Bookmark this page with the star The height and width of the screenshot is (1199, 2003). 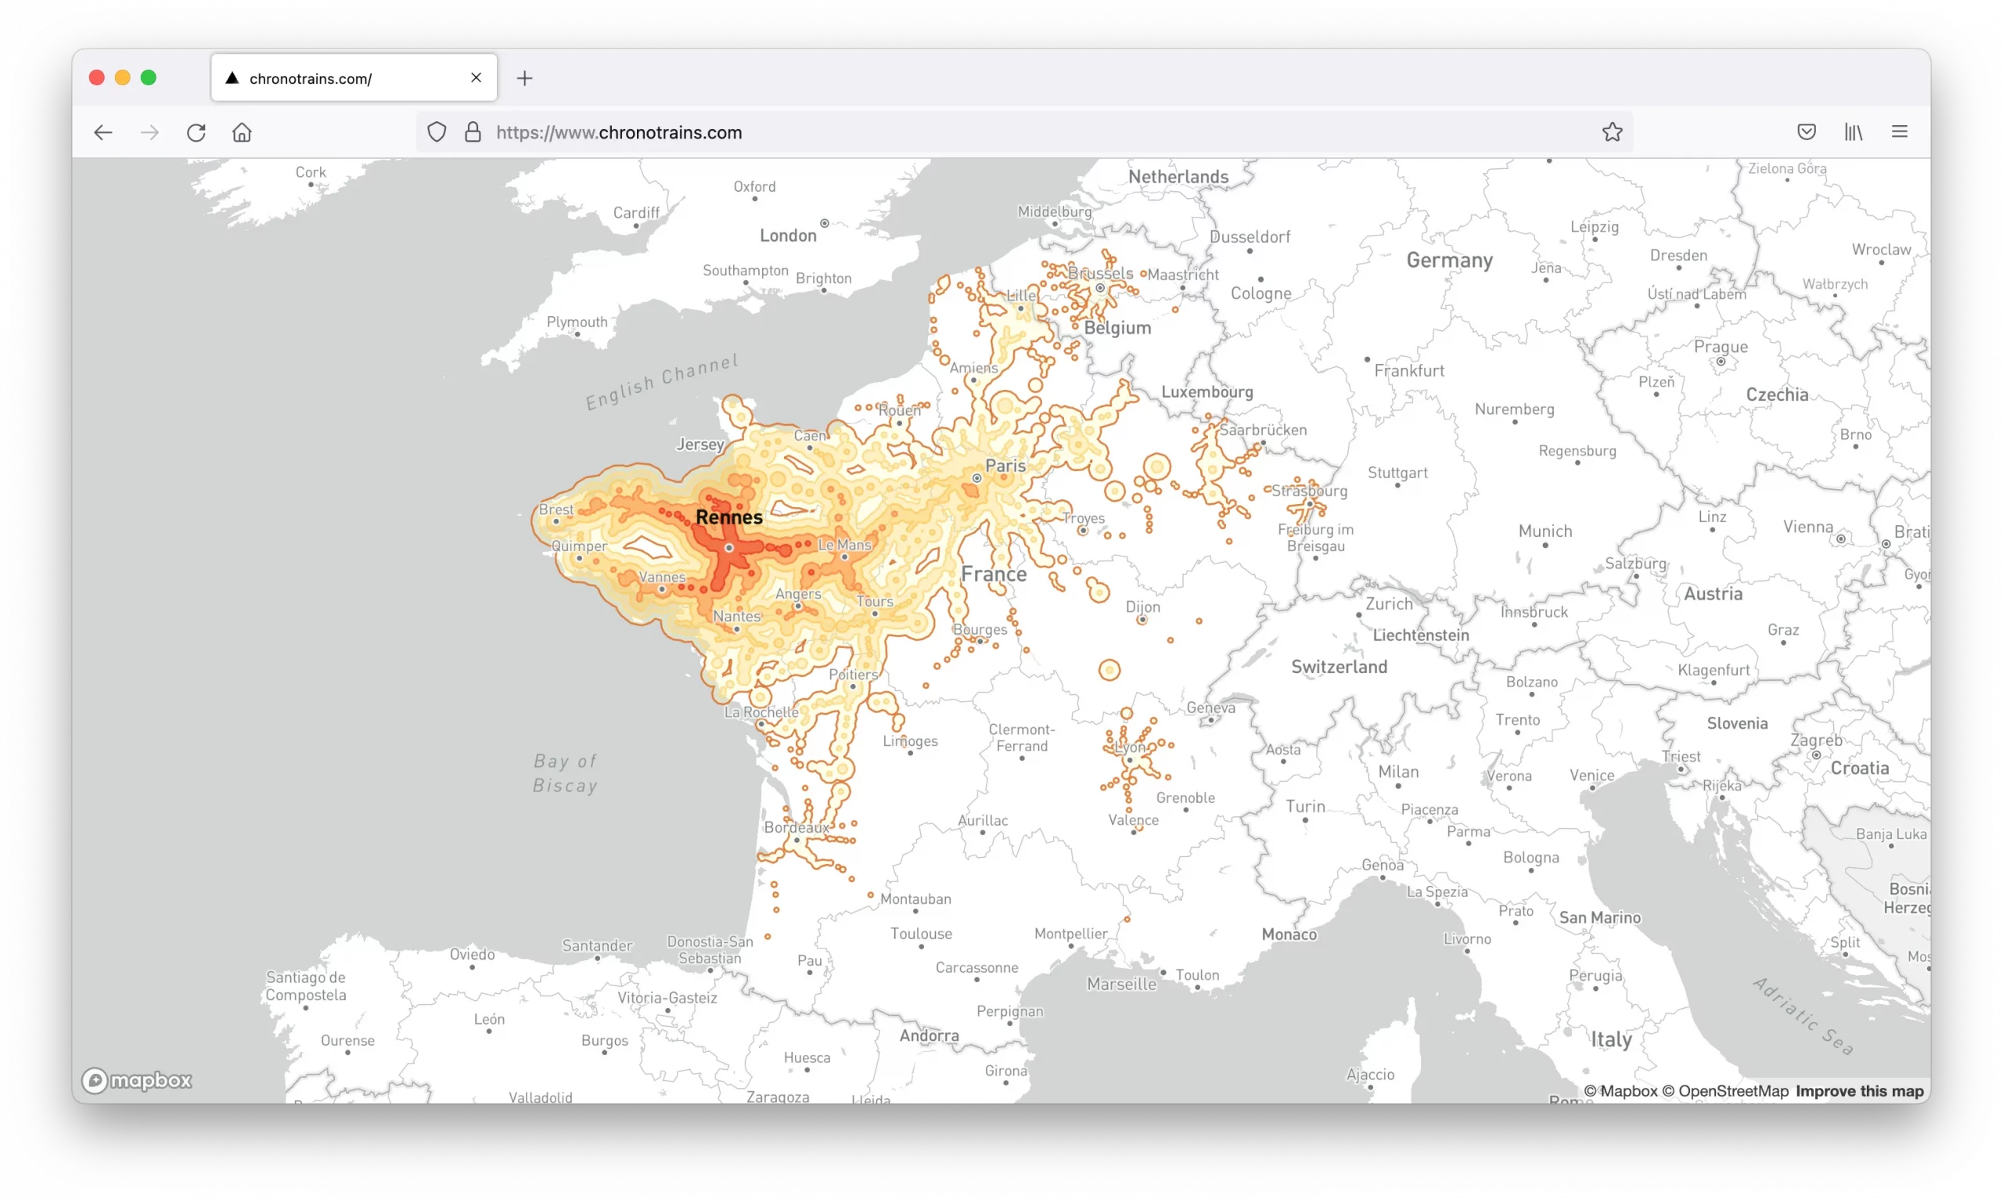point(1612,132)
